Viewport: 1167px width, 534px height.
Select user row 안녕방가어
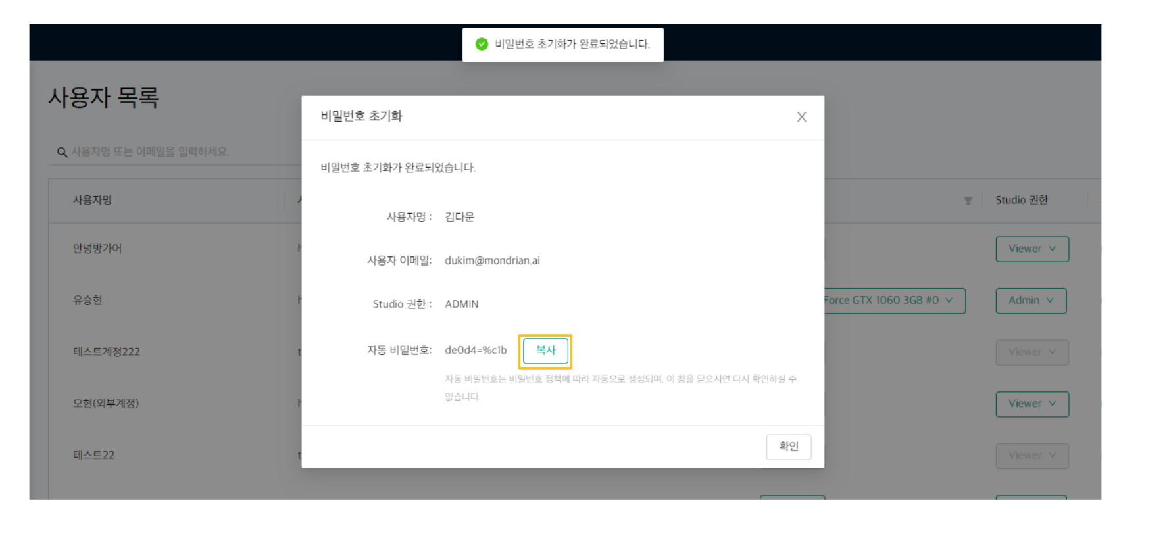click(x=97, y=249)
